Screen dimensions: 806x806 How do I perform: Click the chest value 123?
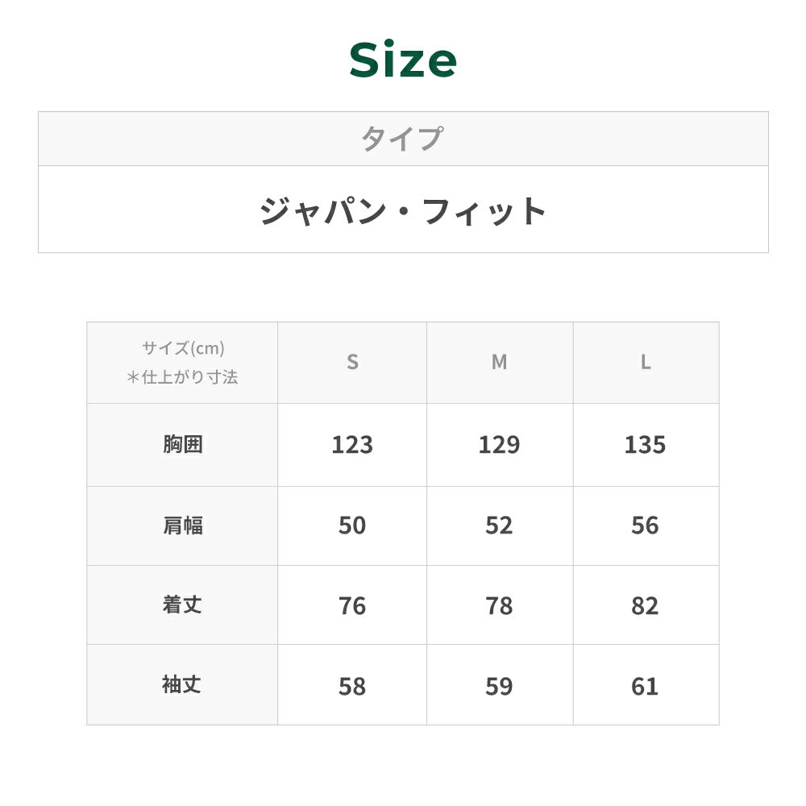point(352,445)
